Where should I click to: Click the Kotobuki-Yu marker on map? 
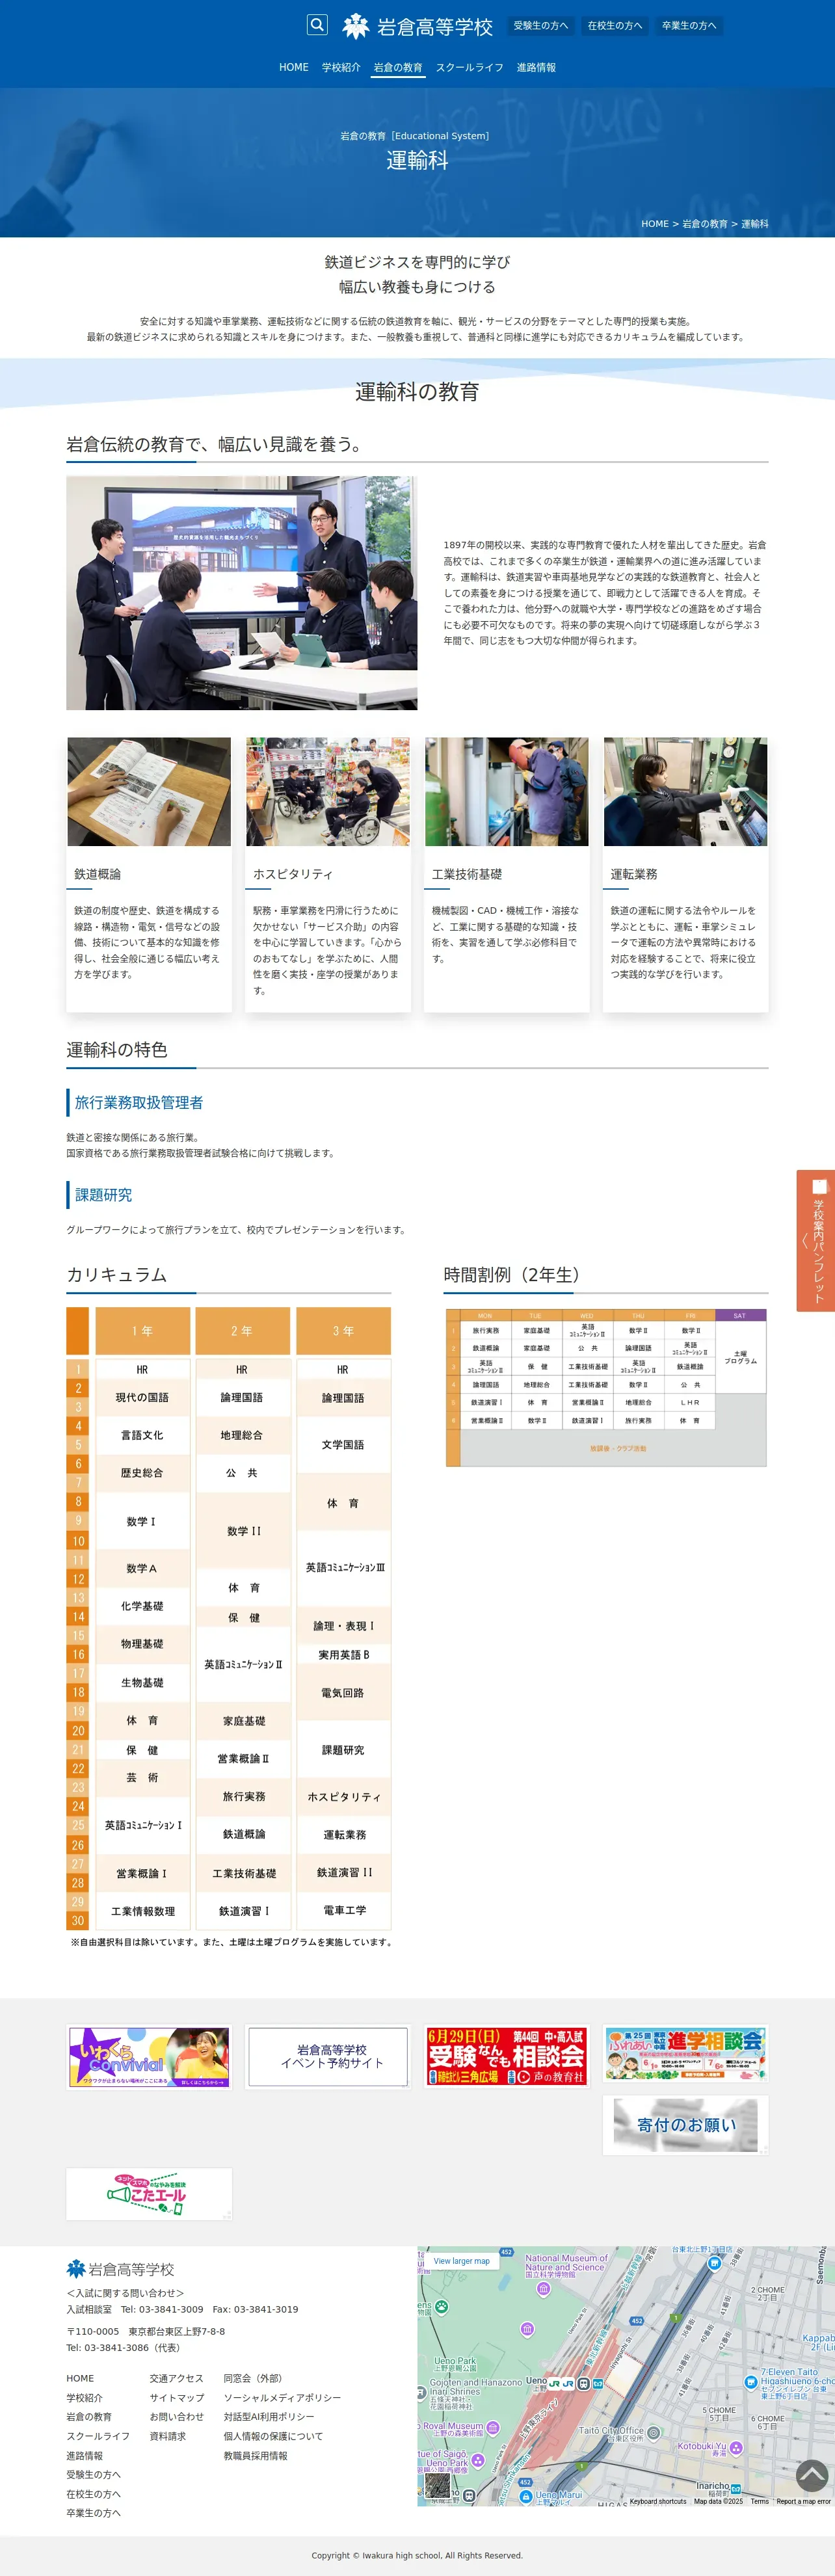[x=737, y=2448]
